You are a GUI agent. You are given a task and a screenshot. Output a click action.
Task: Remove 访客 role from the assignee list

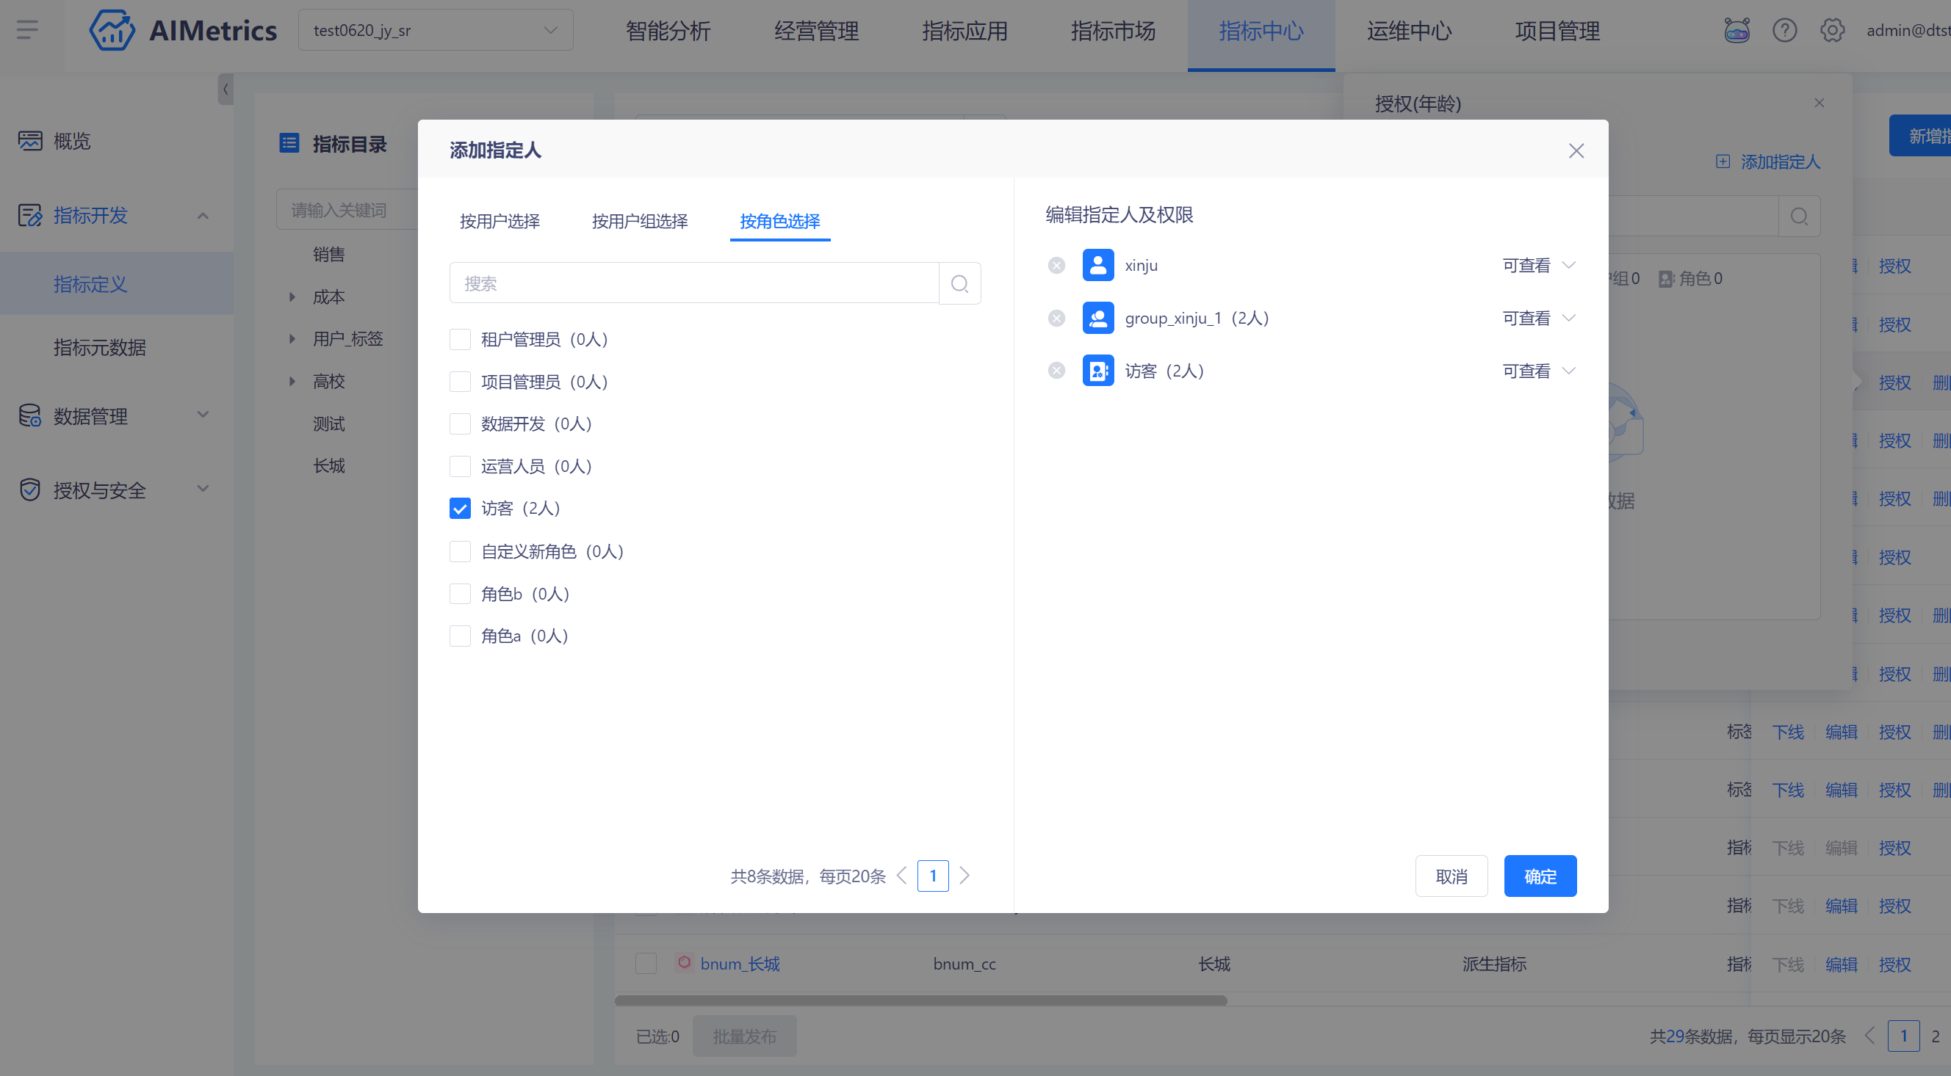pos(1056,371)
